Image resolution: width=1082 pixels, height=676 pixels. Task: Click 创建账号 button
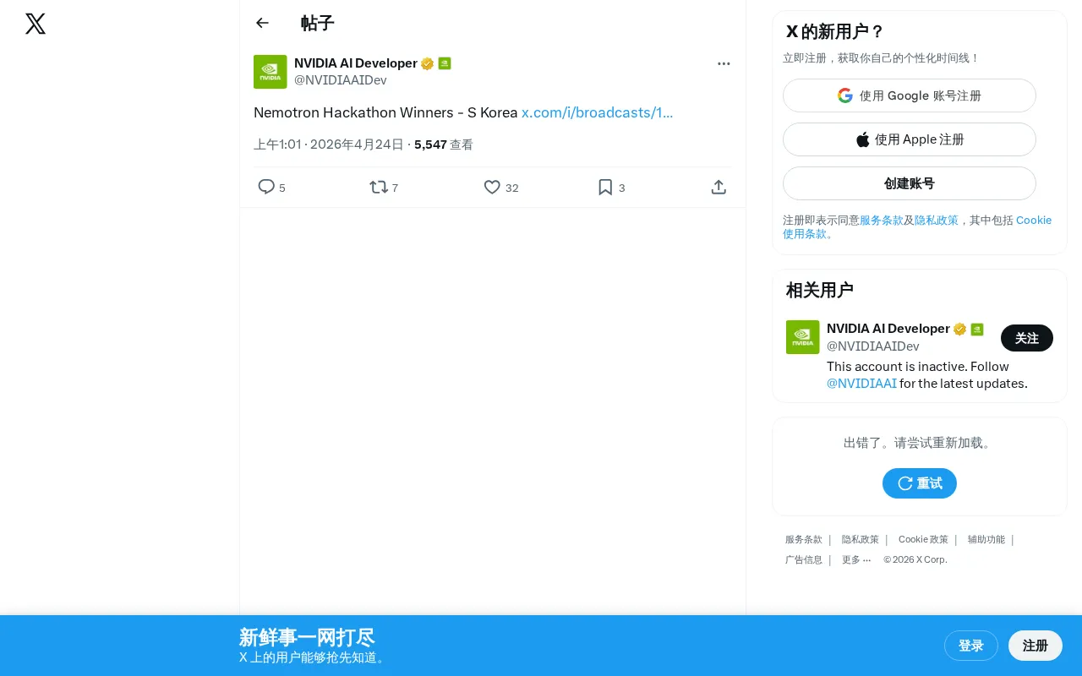tap(910, 183)
